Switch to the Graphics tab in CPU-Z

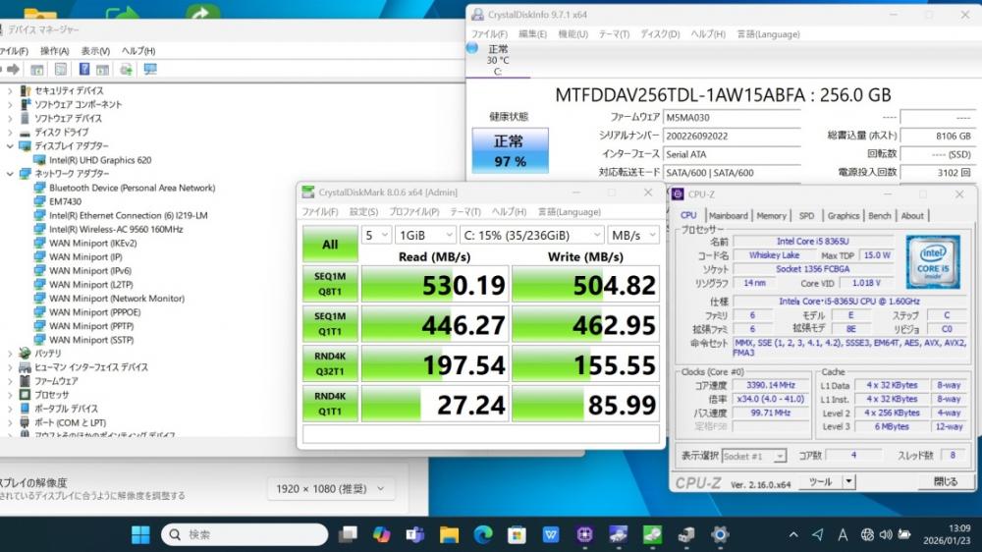click(843, 215)
